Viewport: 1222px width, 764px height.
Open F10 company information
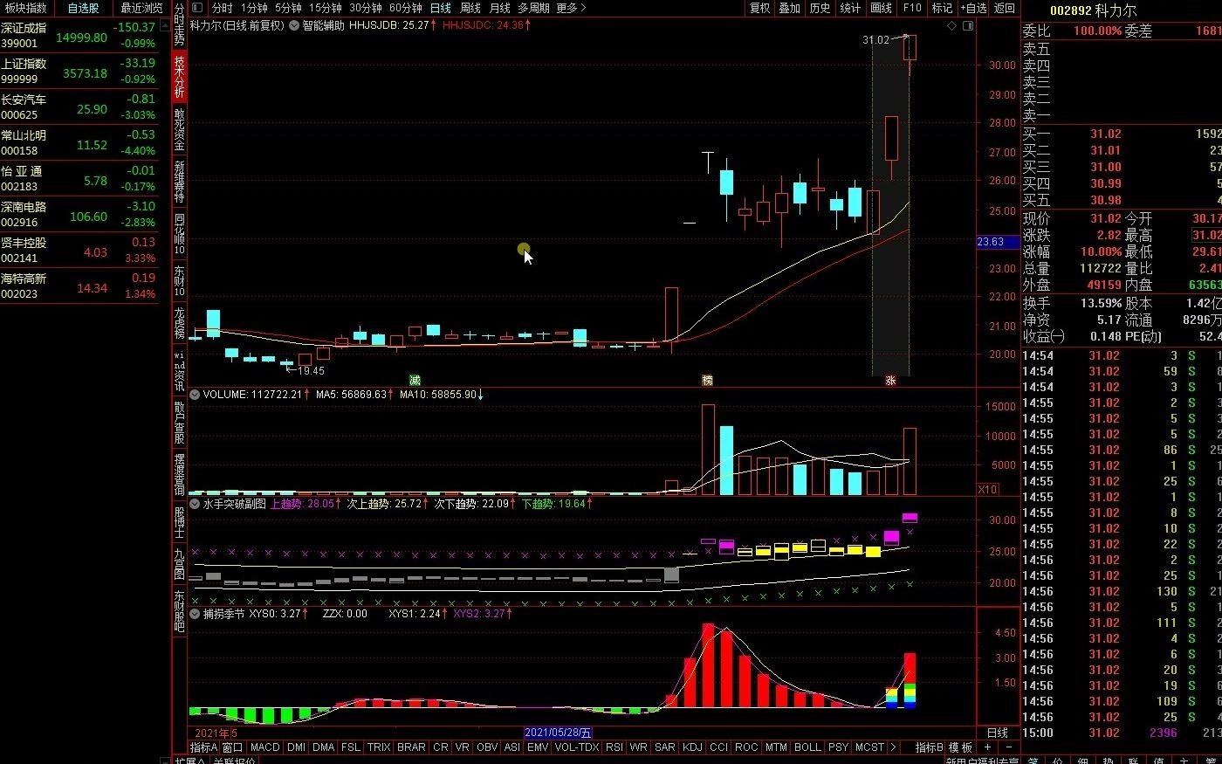click(x=912, y=8)
